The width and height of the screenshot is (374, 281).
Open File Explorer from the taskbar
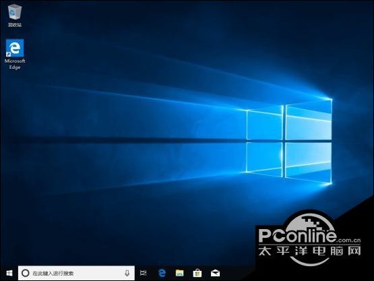[180, 273]
